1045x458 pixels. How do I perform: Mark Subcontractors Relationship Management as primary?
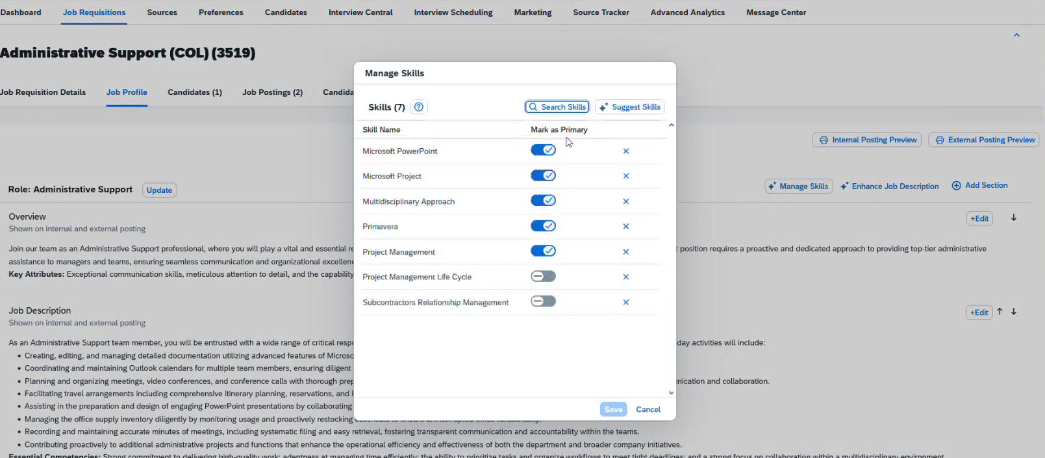point(543,301)
